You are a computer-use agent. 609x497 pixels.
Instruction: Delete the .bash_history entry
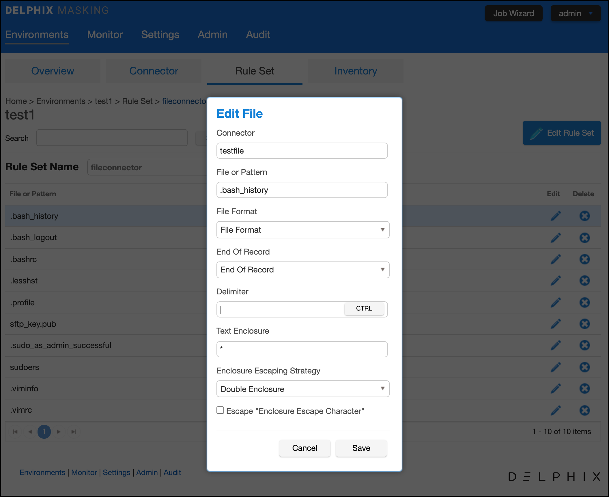[x=584, y=216]
